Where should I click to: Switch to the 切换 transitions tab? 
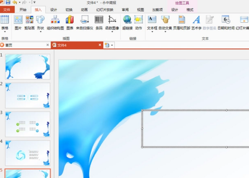69,10
